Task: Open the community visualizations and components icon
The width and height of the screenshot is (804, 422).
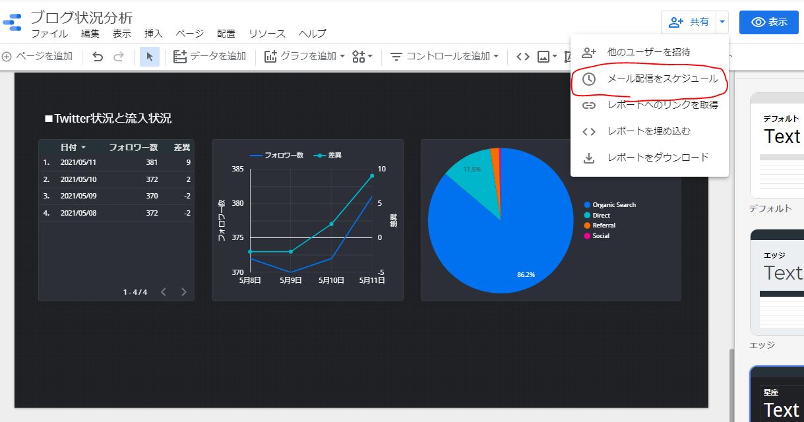Action: point(362,57)
